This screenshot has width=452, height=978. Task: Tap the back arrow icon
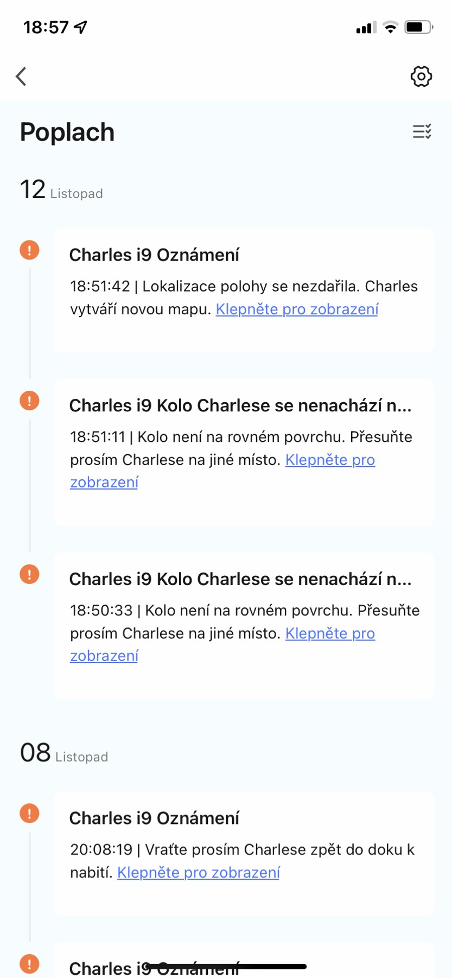(22, 77)
